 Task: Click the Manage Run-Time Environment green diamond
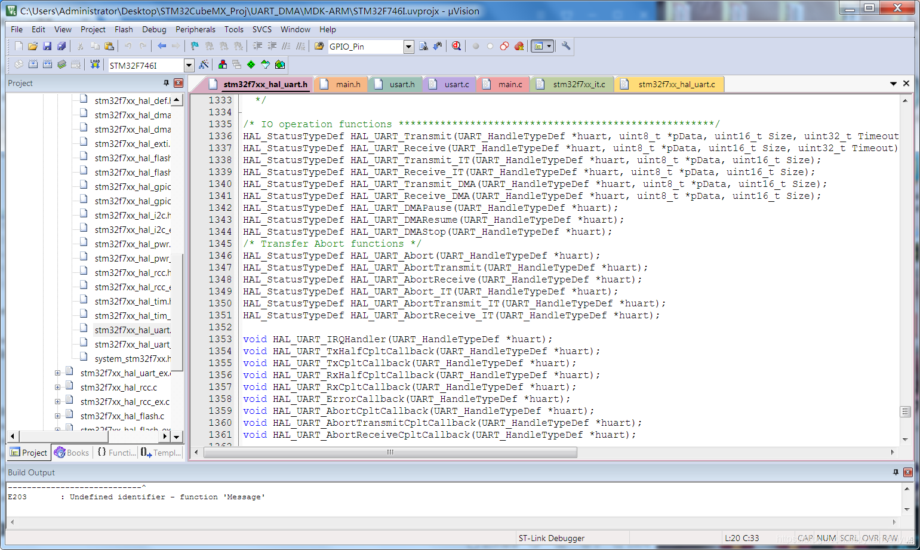point(251,64)
